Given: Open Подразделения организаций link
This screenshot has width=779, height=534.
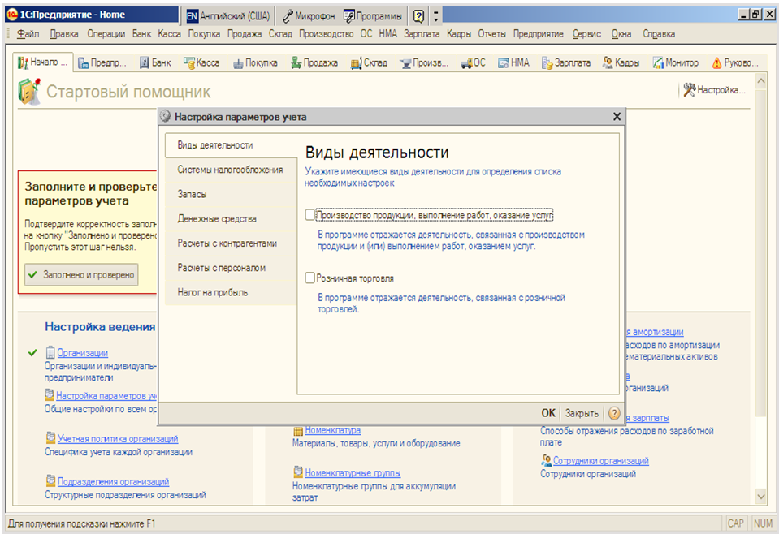Looking at the screenshot, I should pos(113,481).
